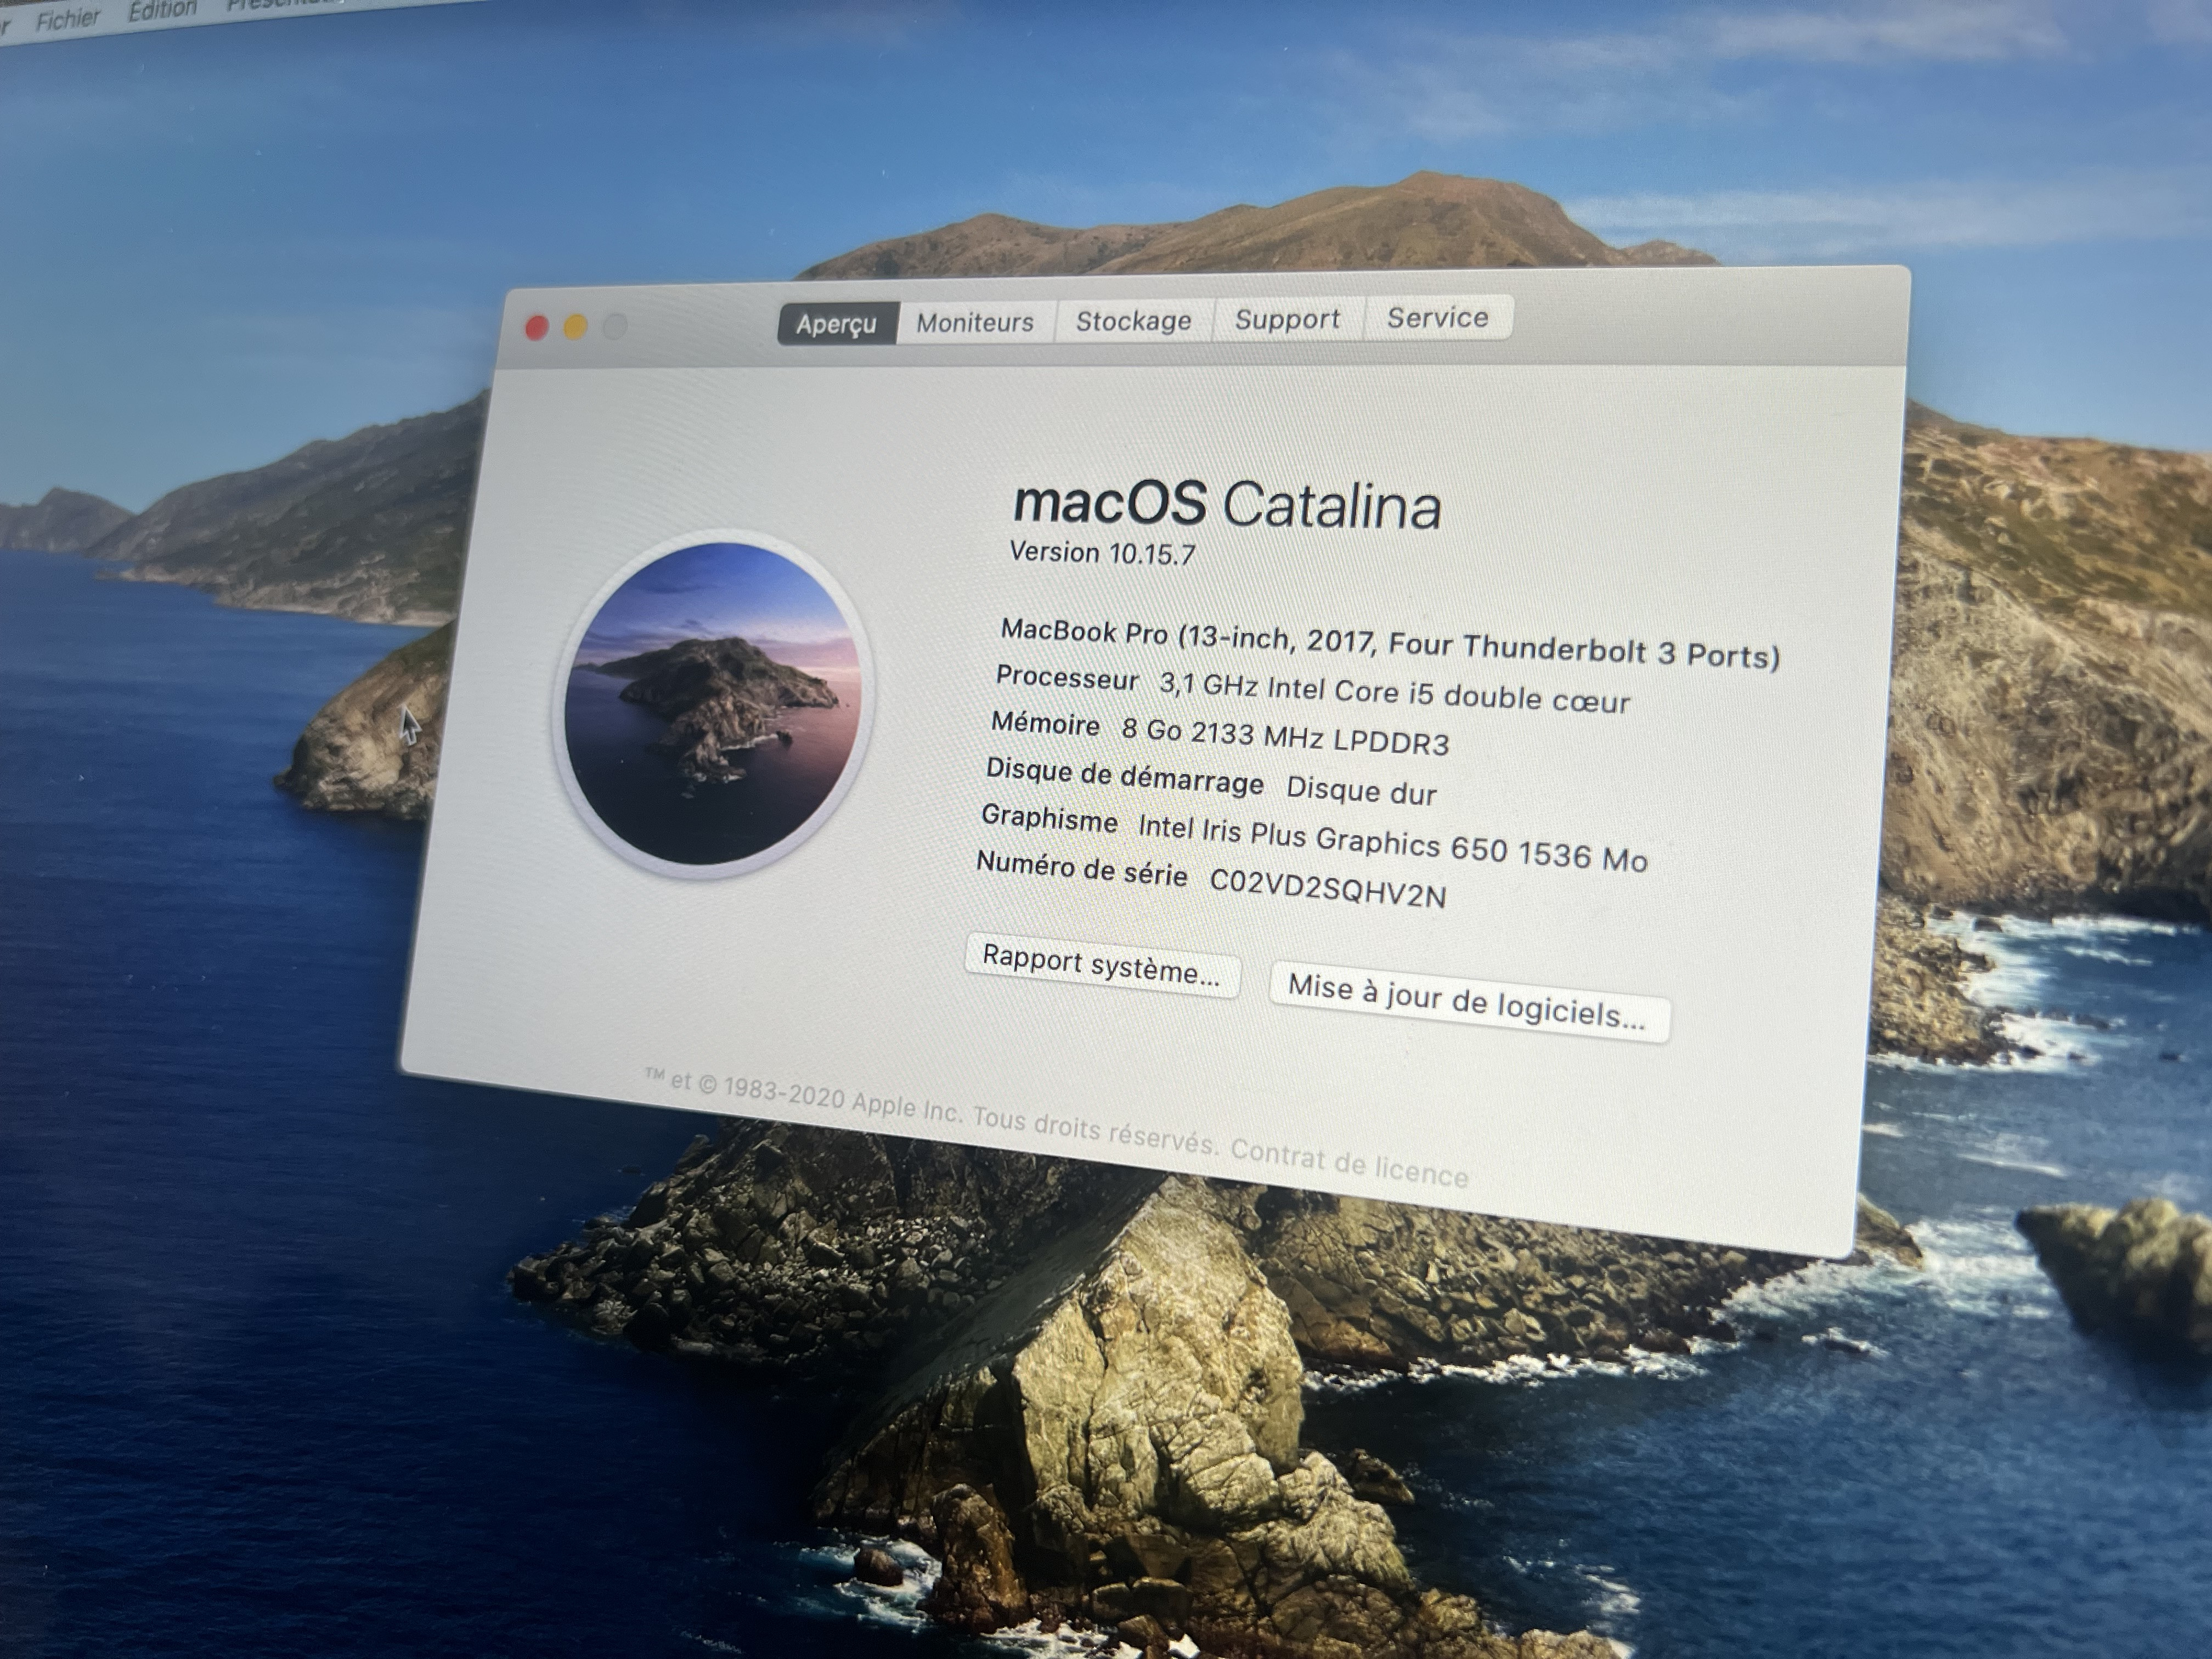Viewport: 2212px width, 1659px height.
Task: Click the macOS Catalina circular logo image
Action: pyautogui.click(x=714, y=703)
